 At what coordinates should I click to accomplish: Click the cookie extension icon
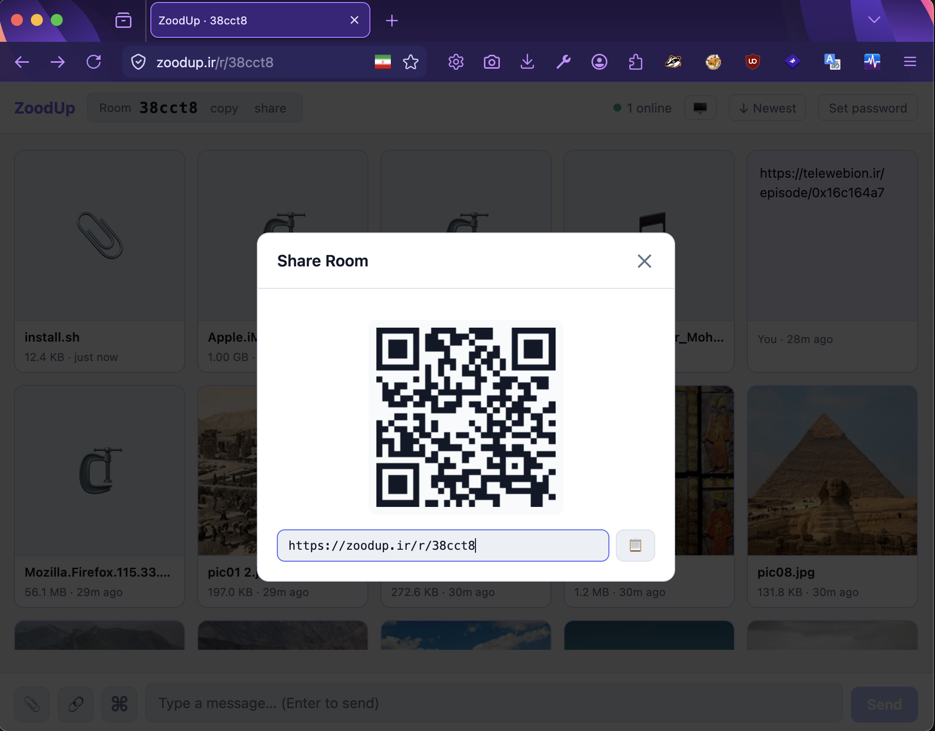click(x=713, y=62)
